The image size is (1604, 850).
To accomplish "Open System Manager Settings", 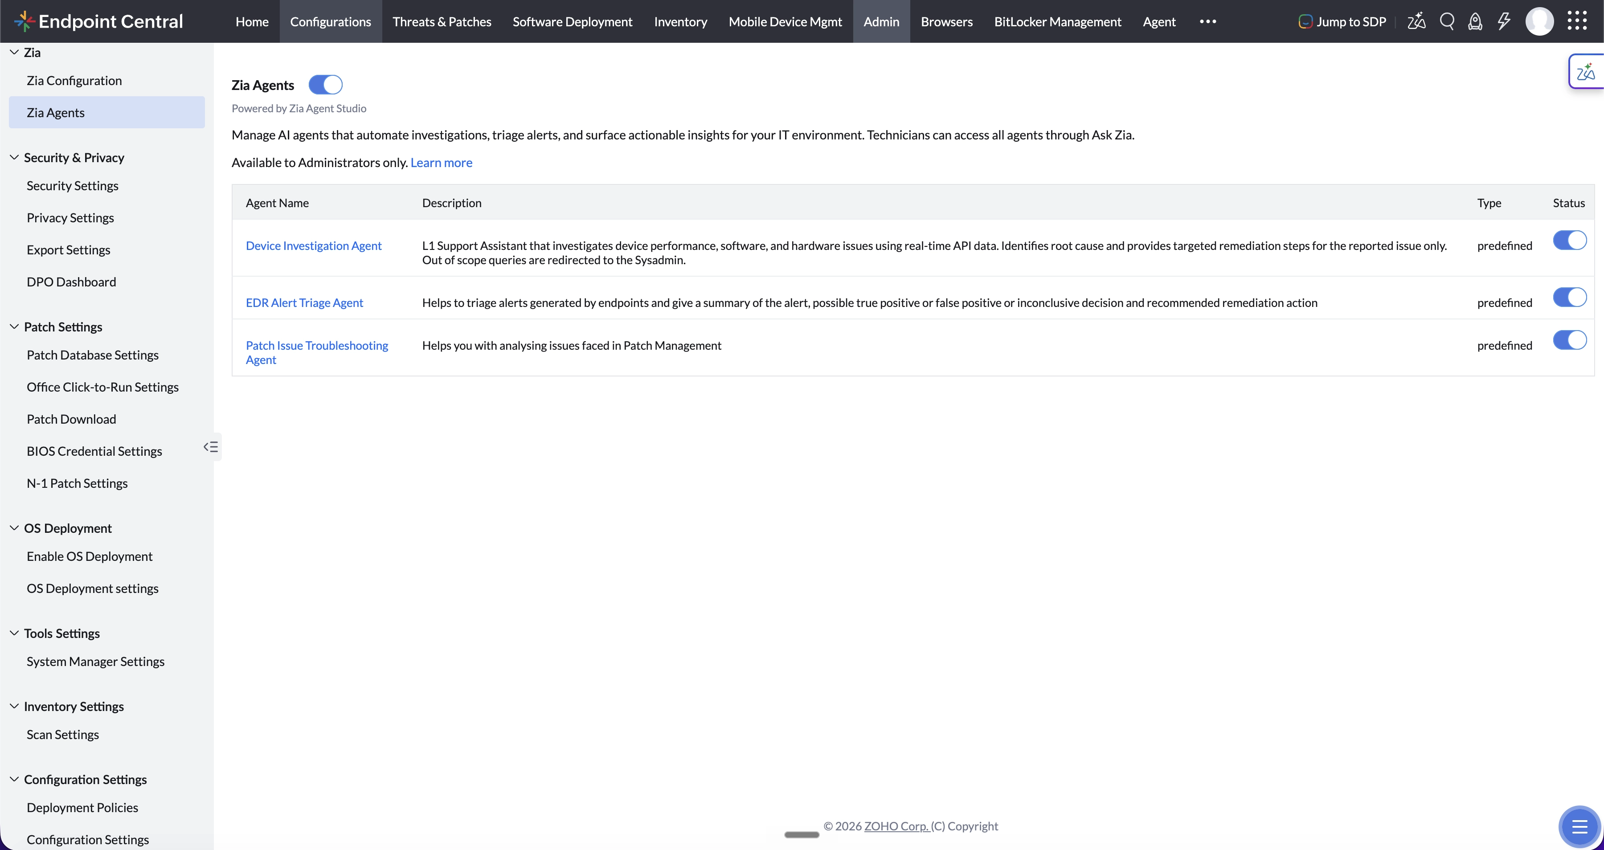I will pyautogui.click(x=106, y=661).
